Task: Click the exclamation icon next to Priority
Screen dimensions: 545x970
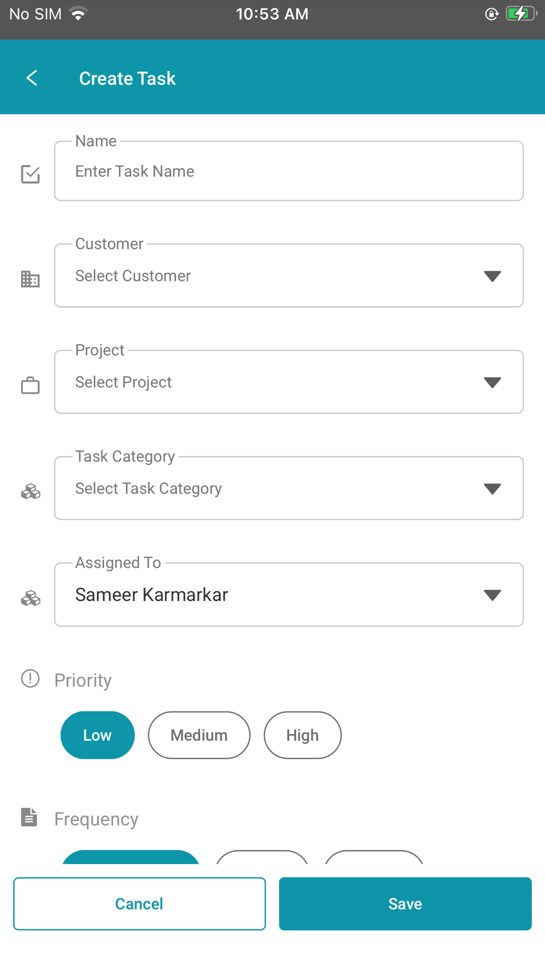Action: [x=31, y=679]
